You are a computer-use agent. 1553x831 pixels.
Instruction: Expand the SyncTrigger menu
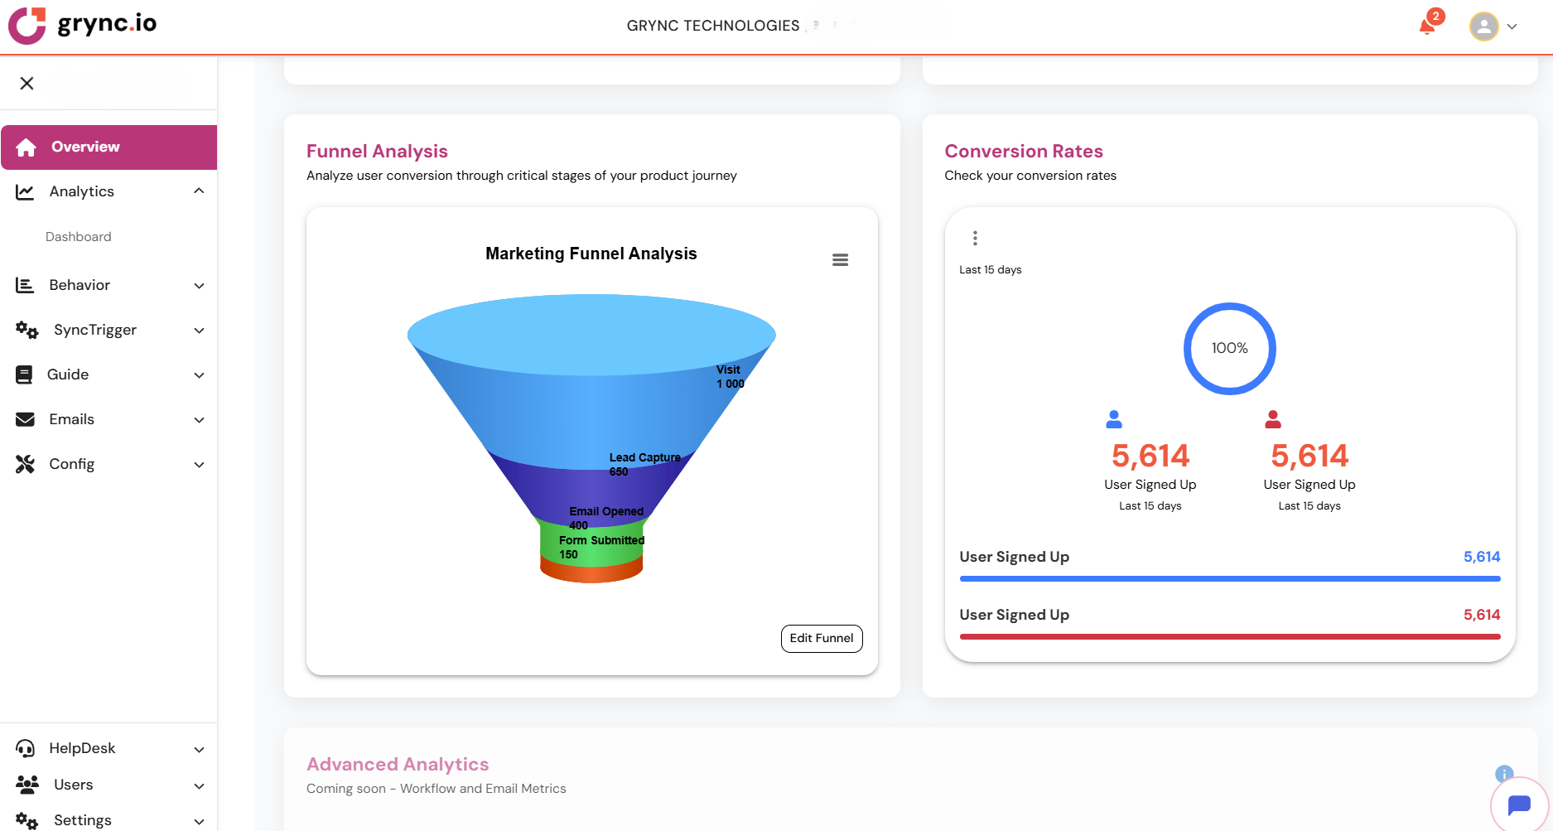(x=199, y=331)
